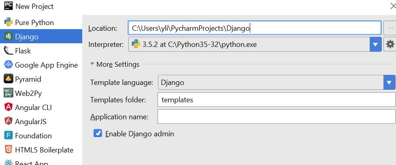Select the Foundation project type
Viewport: 396px width, 165px height.
pyautogui.click(x=41, y=135)
